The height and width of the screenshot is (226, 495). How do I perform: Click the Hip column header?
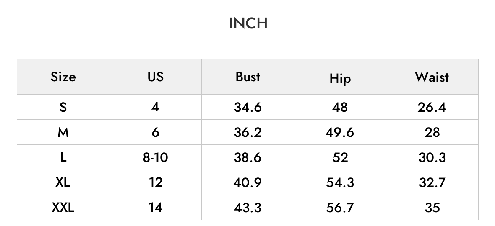[340, 78]
